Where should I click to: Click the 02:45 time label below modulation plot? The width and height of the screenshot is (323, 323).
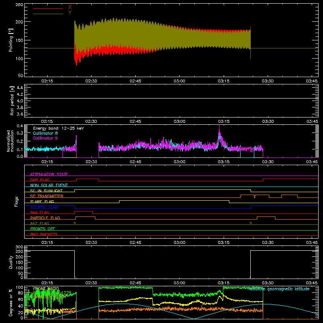(135, 162)
